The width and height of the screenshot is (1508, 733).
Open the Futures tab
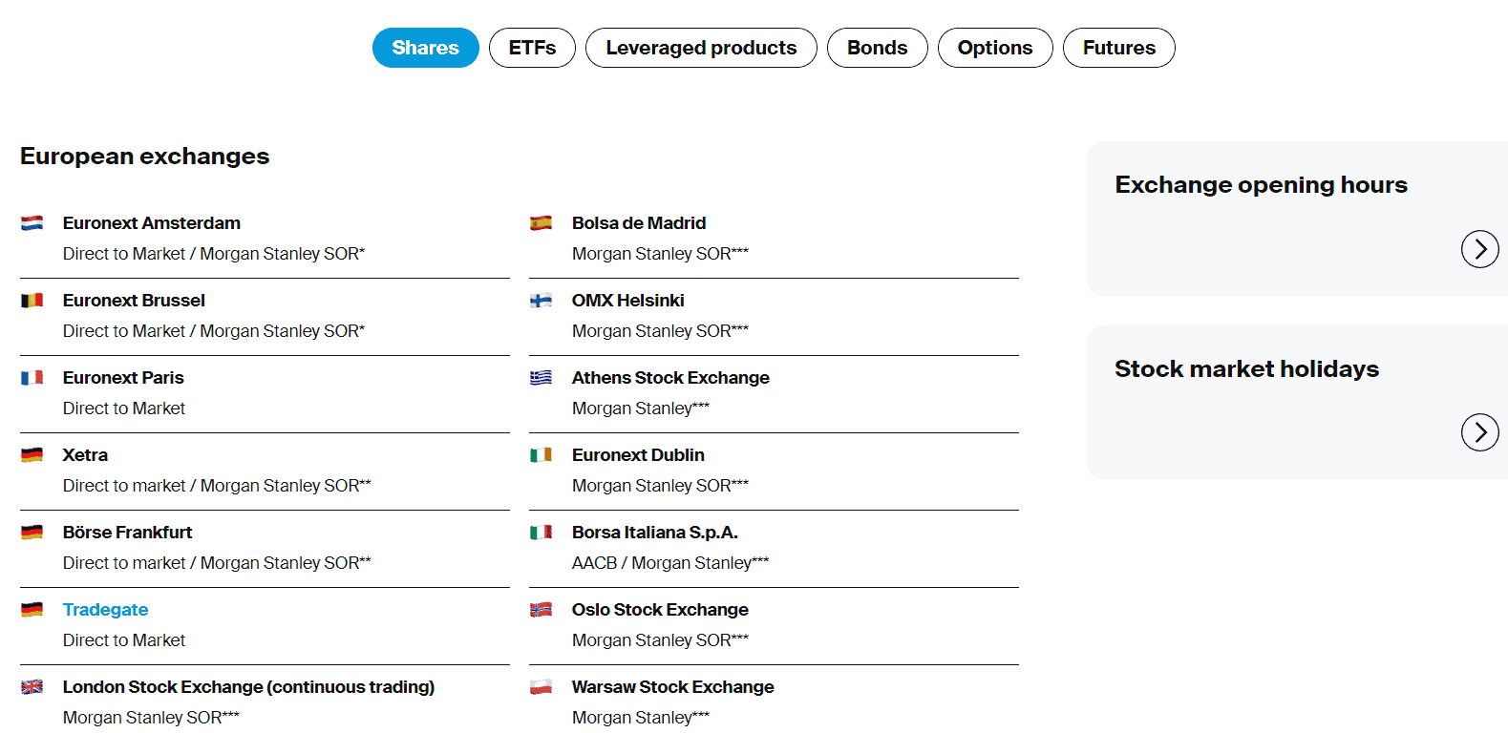(1118, 48)
